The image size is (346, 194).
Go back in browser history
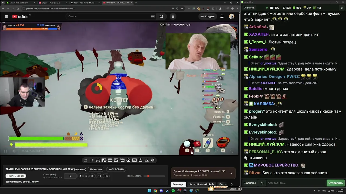[x=4, y=8]
